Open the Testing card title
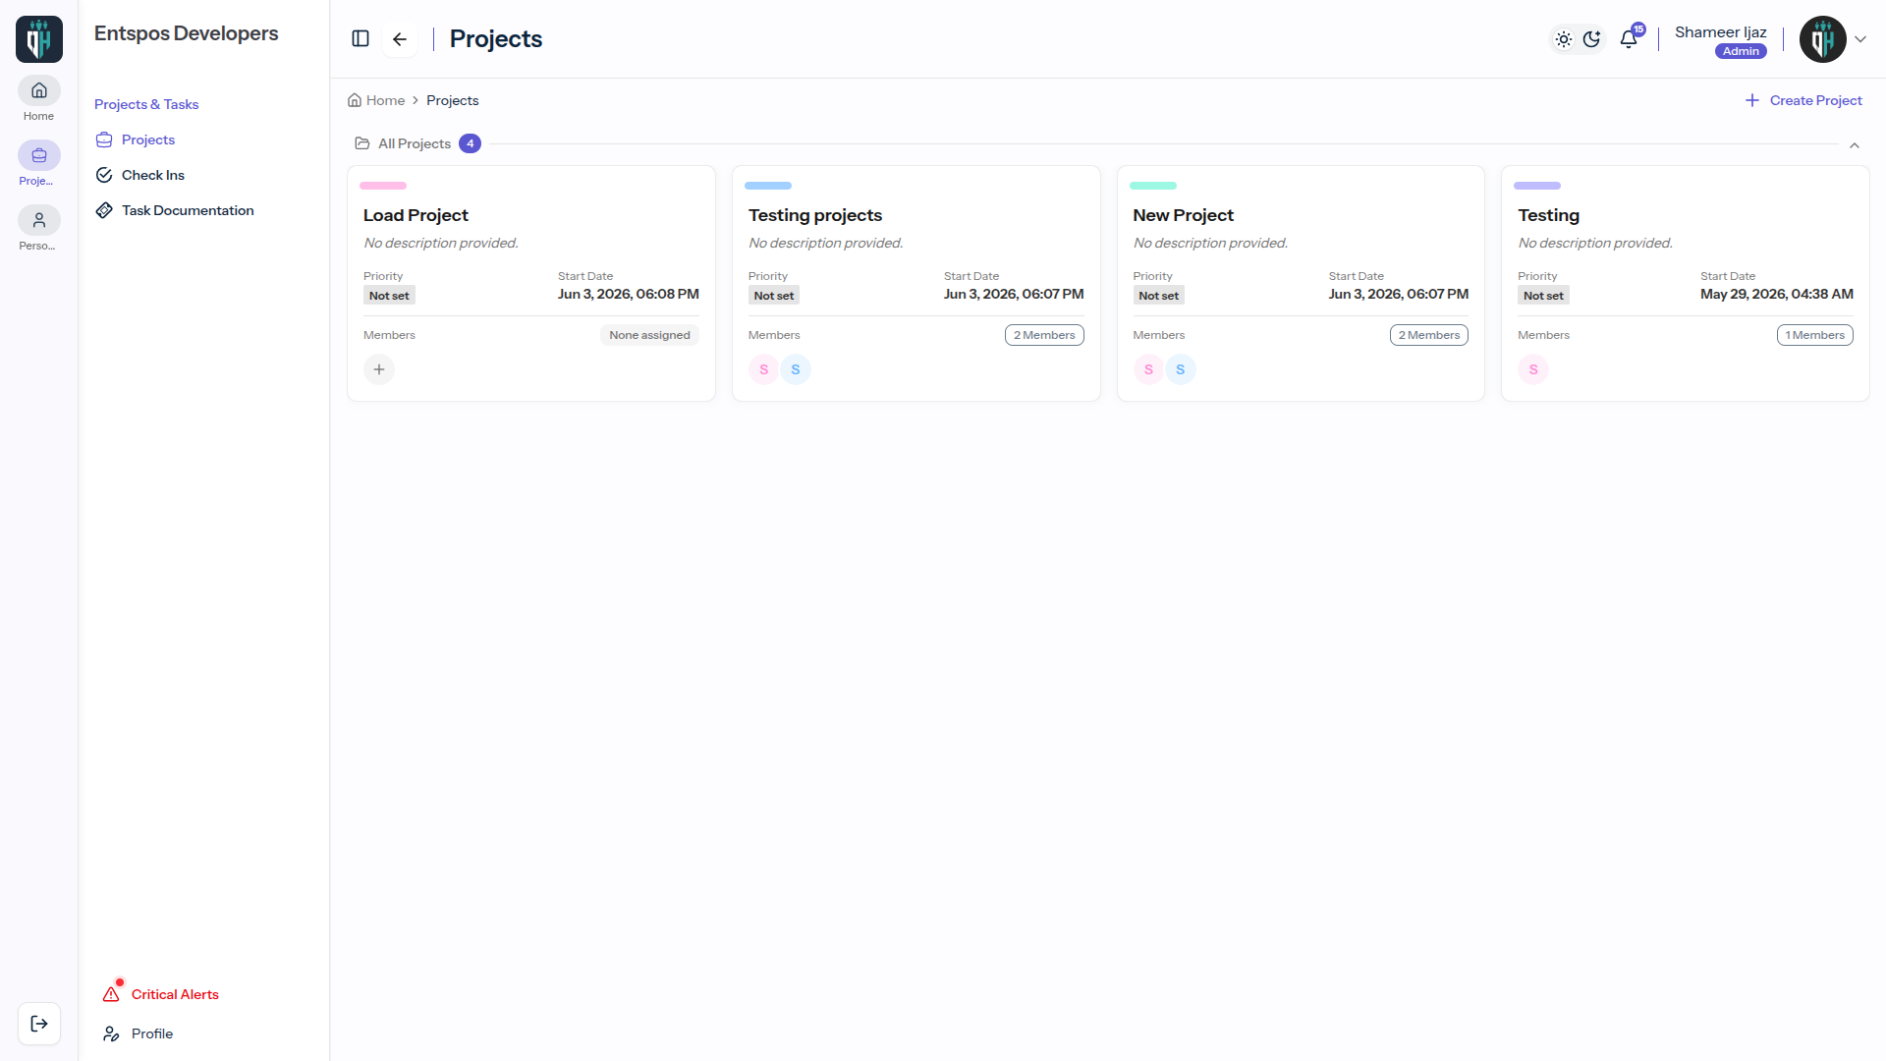The height and width of the screenshot is (1061, 1886). point(1548,215)
